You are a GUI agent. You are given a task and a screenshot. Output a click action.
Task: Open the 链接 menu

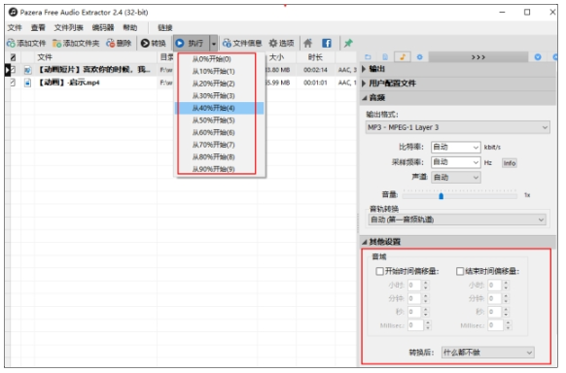(165, 28)
